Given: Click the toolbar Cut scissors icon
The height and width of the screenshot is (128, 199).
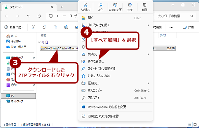Looking at the screenshot, I should click(33, 27).
